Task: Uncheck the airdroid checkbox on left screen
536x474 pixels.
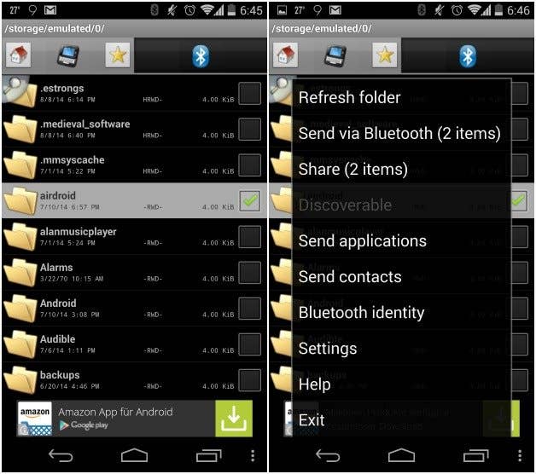Action: 250,201
